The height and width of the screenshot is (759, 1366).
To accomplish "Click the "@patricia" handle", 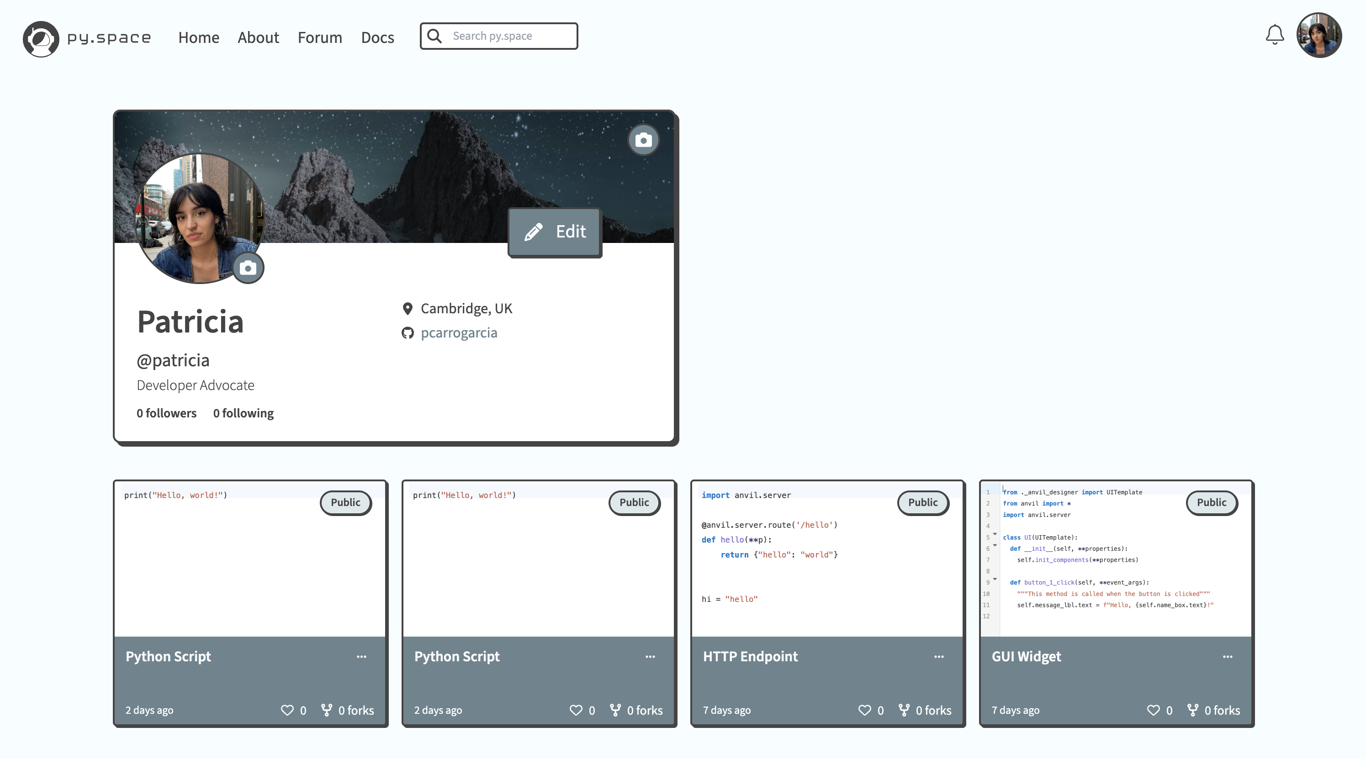I will pyautogui.click(x=173, y=360).
